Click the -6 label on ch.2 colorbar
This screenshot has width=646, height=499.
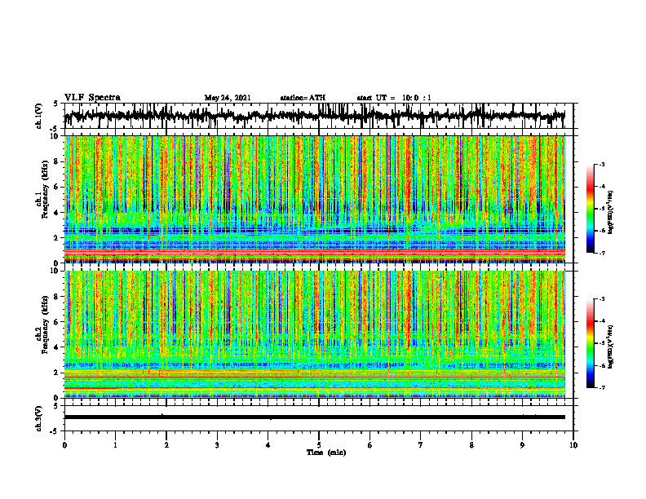(602, 365)
